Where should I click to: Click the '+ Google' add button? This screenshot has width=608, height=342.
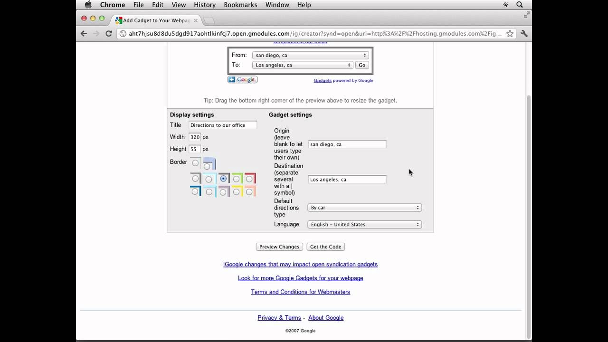pyautogui.click(x=242, y=79)
